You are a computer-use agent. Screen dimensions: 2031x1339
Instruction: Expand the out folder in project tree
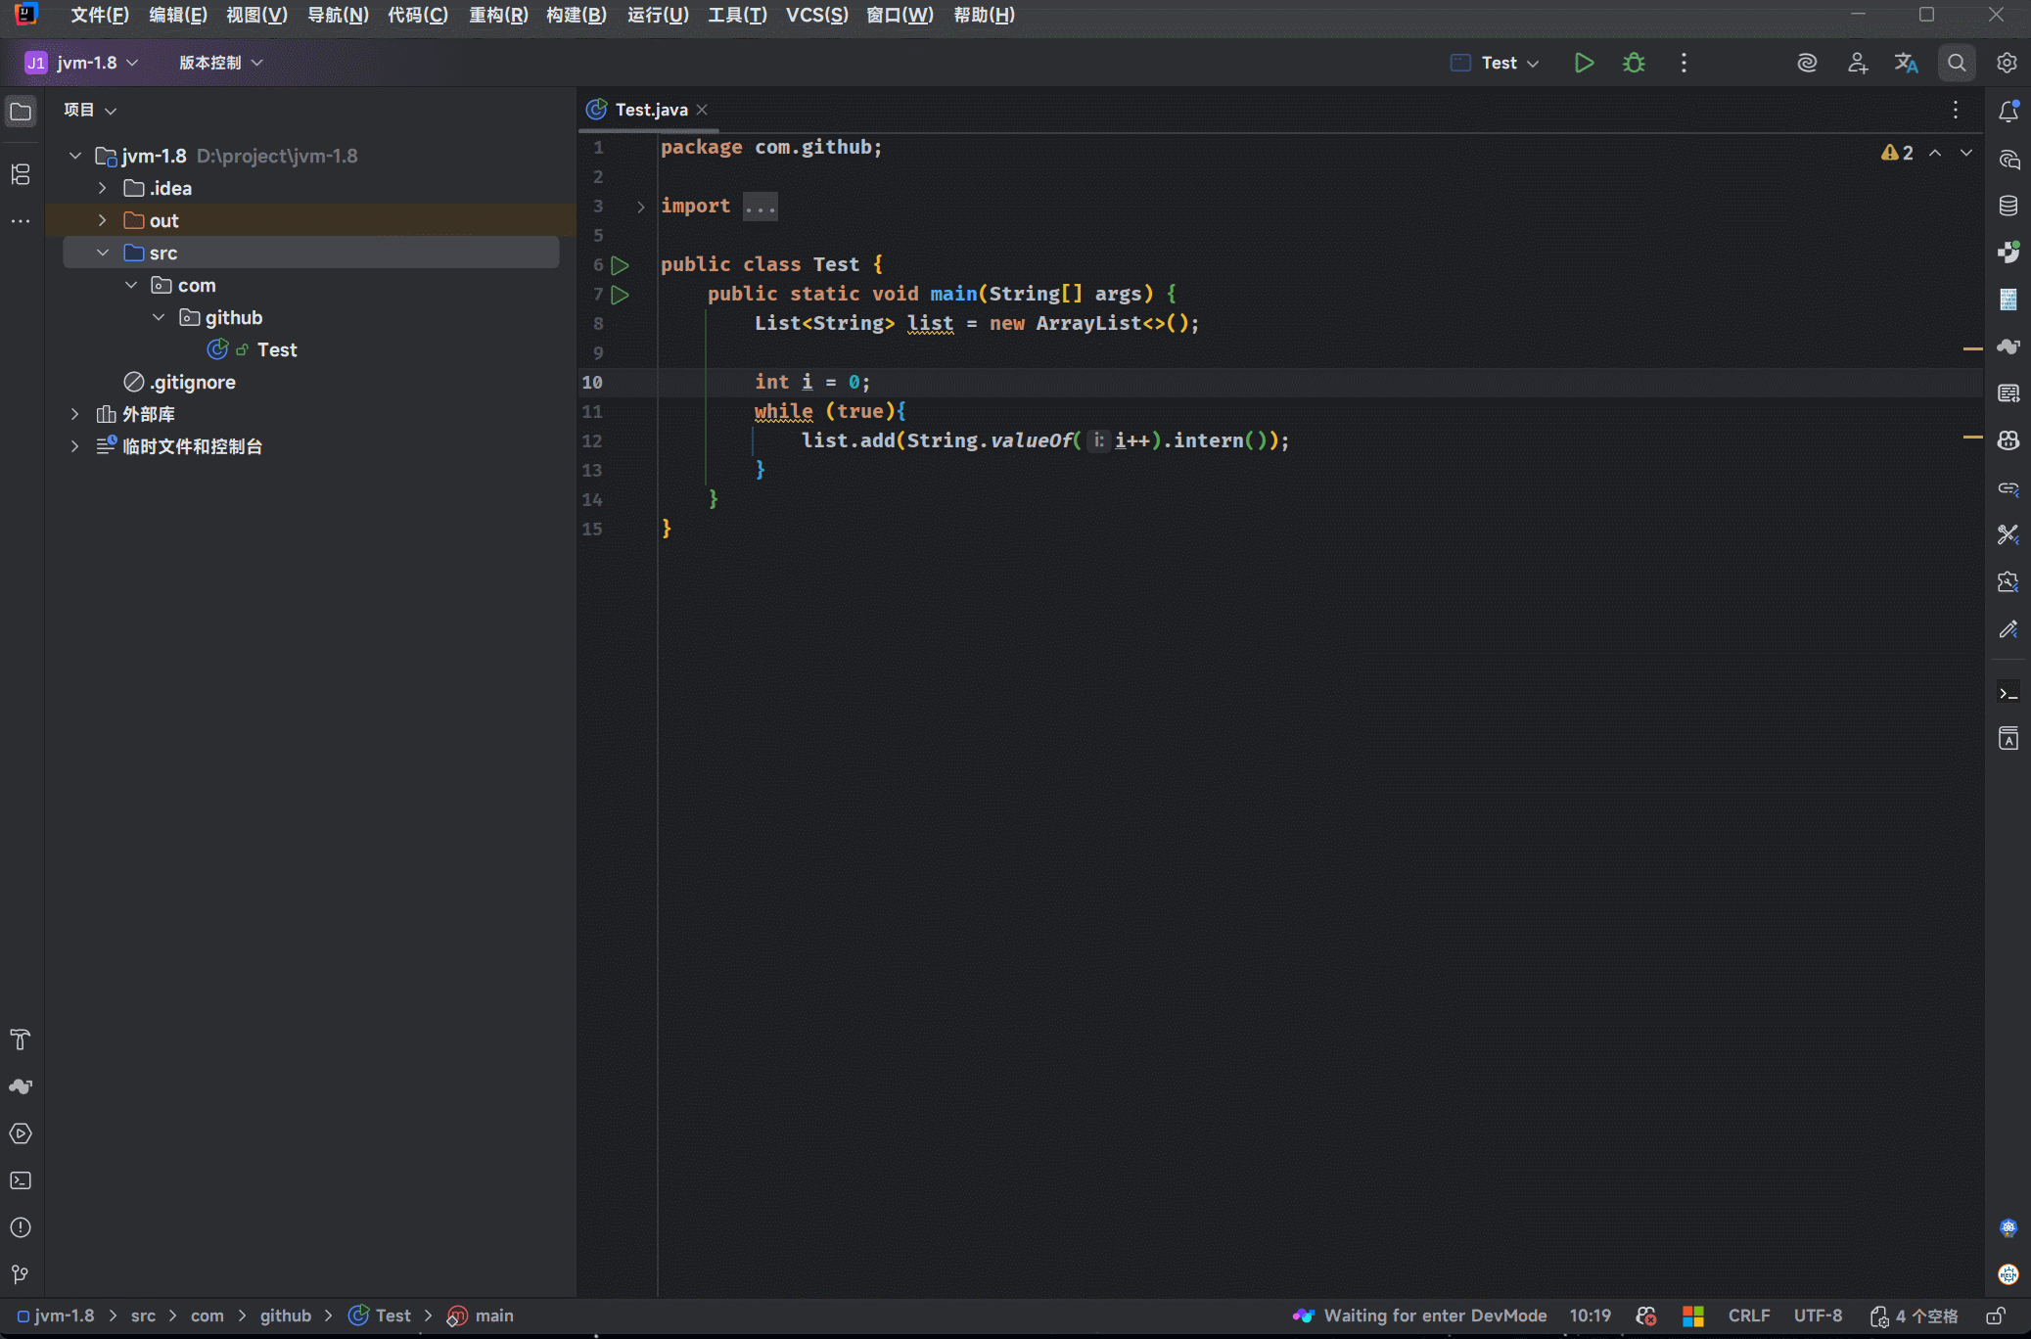pyautogui.click(x=103, y=220)
